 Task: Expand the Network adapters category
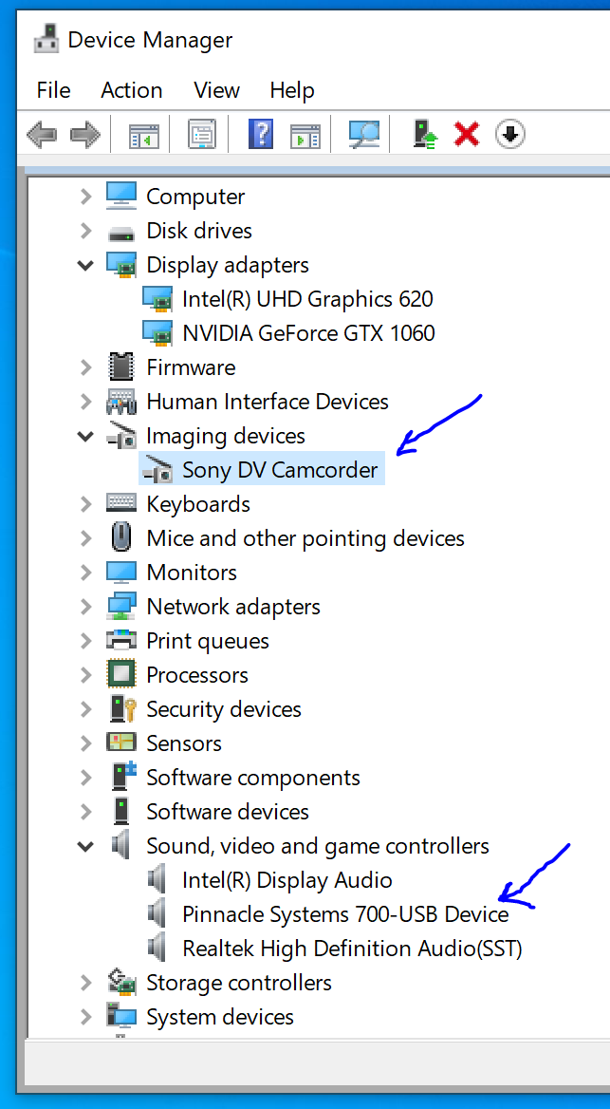tap(86, 607)
